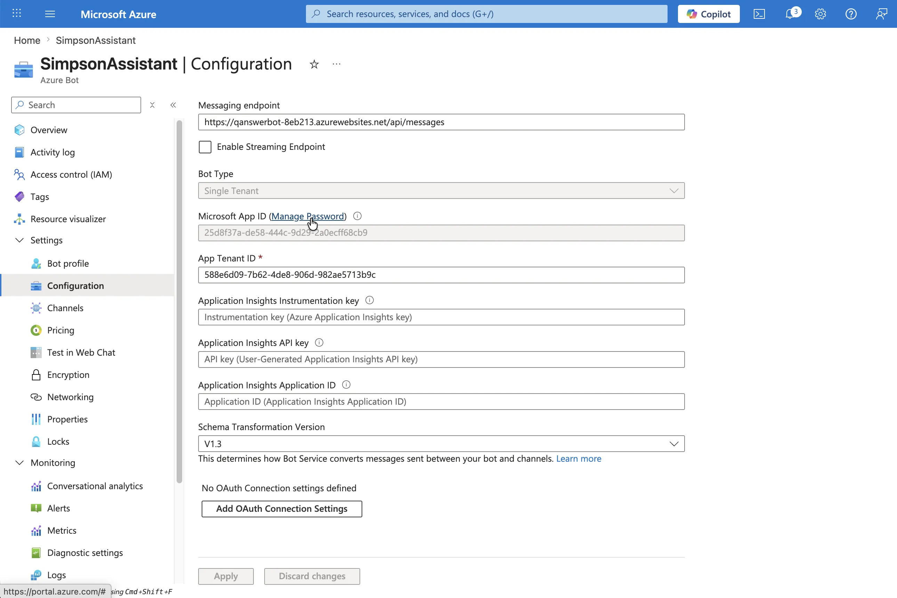Open the help question mark icon
The height and width of the screenshot is (598, 897).
pos(851,14)
